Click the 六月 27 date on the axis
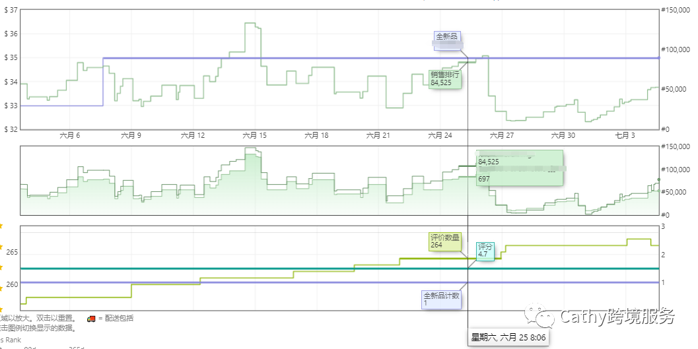This screenshot has height=349, width=698. [x=501, y=135]
